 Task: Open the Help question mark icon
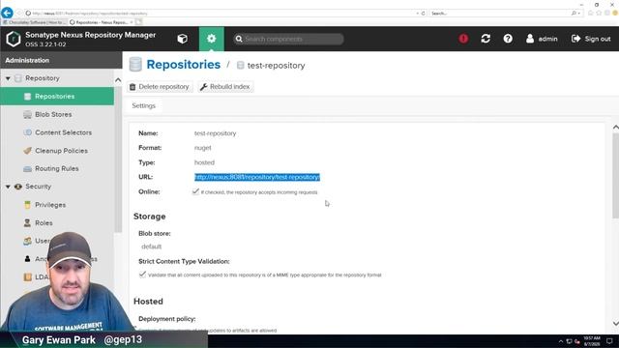(508, 39)
